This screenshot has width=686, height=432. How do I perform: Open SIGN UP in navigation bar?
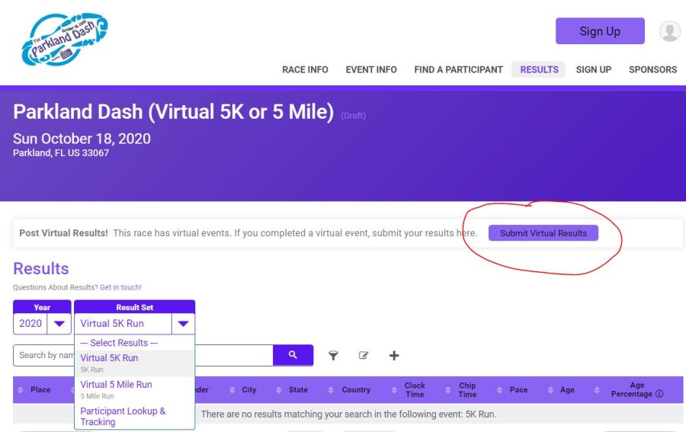pos(594,69)
